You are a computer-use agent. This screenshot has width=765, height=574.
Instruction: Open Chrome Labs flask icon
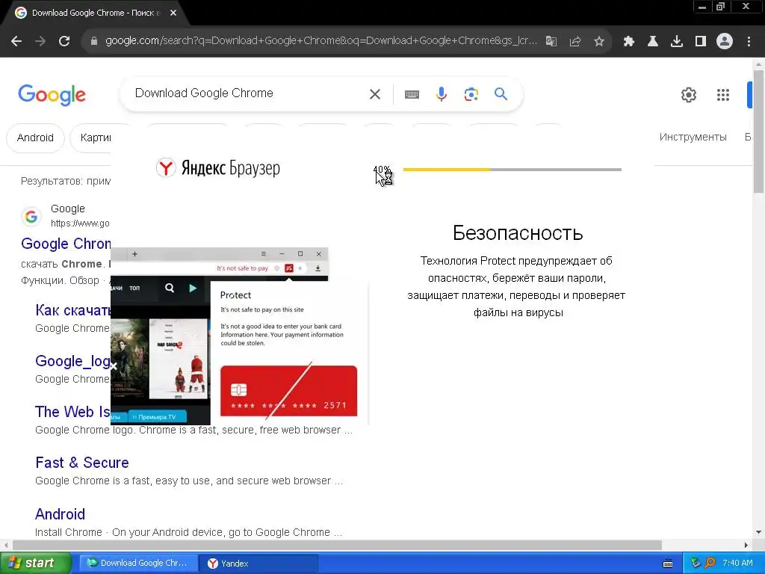tap(653, 41)
